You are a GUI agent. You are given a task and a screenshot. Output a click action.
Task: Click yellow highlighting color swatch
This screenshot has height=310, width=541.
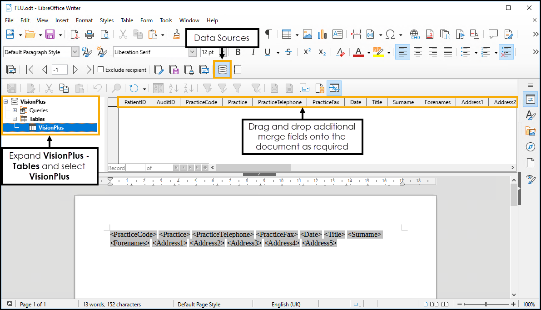click(x=378, y=52)
